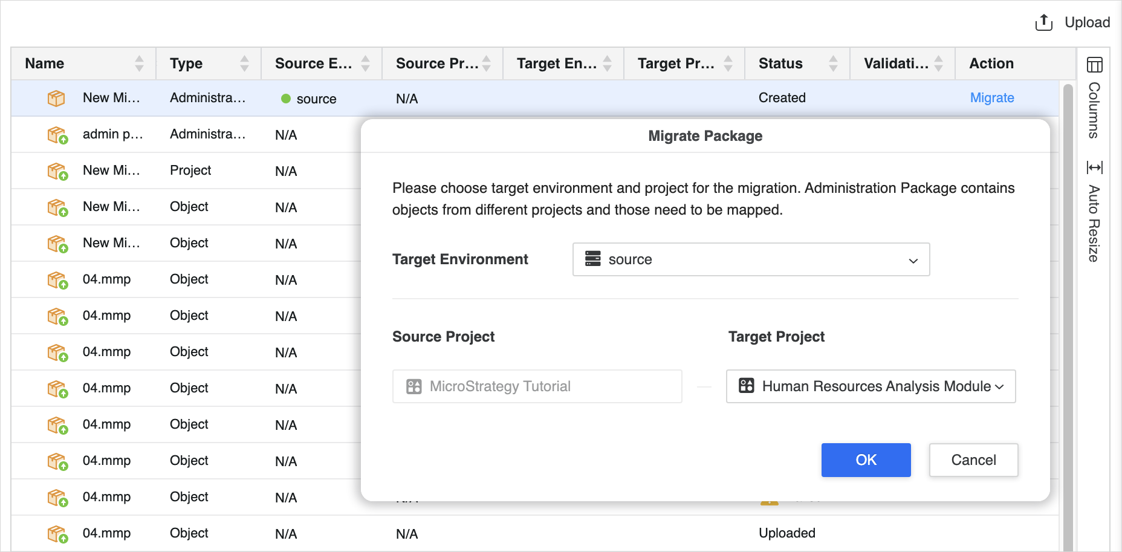Screen dimensions: 1122x552
Task: Sort by the Validation column arrows
Action: [x=938, y=63]
